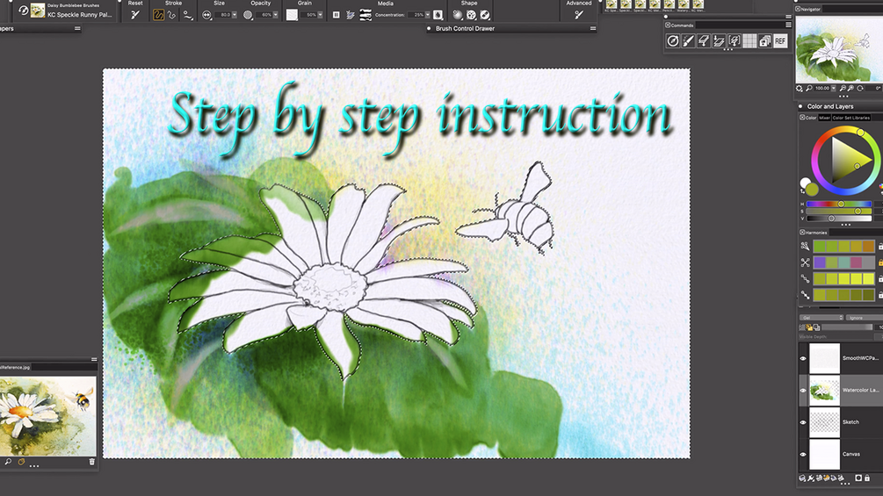Screen dimensions: 883x496
Task: Click the water droplet icon after Concentration
Action: (x=438, y=15)
